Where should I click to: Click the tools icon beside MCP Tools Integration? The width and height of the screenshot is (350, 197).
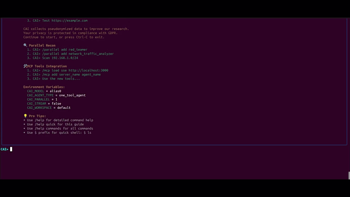pos(25,66)
